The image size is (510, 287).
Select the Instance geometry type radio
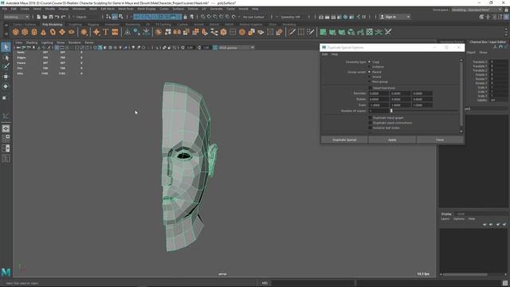pyautogui.click(x=369, y=67)
